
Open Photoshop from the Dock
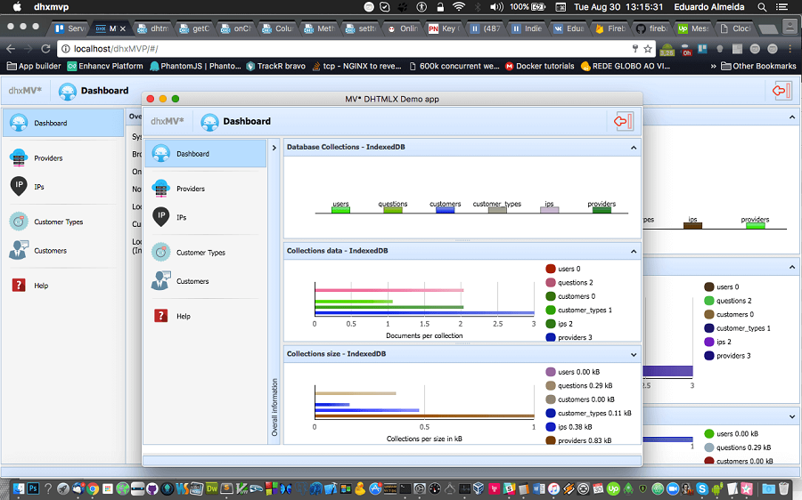coord(33,488)
